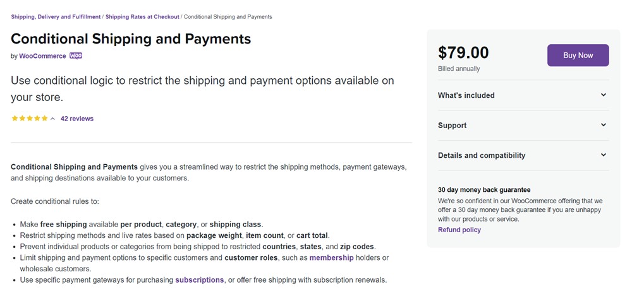Image resolution: width=632 pixels, height=289 pixels.
Task: Click the $79.00 price text
Action: tap(463, 52)
